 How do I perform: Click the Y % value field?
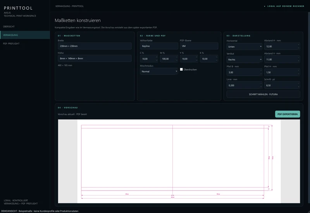coord(189,59)
